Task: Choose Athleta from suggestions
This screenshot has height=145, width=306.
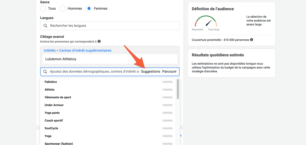Action: point(108,89)
